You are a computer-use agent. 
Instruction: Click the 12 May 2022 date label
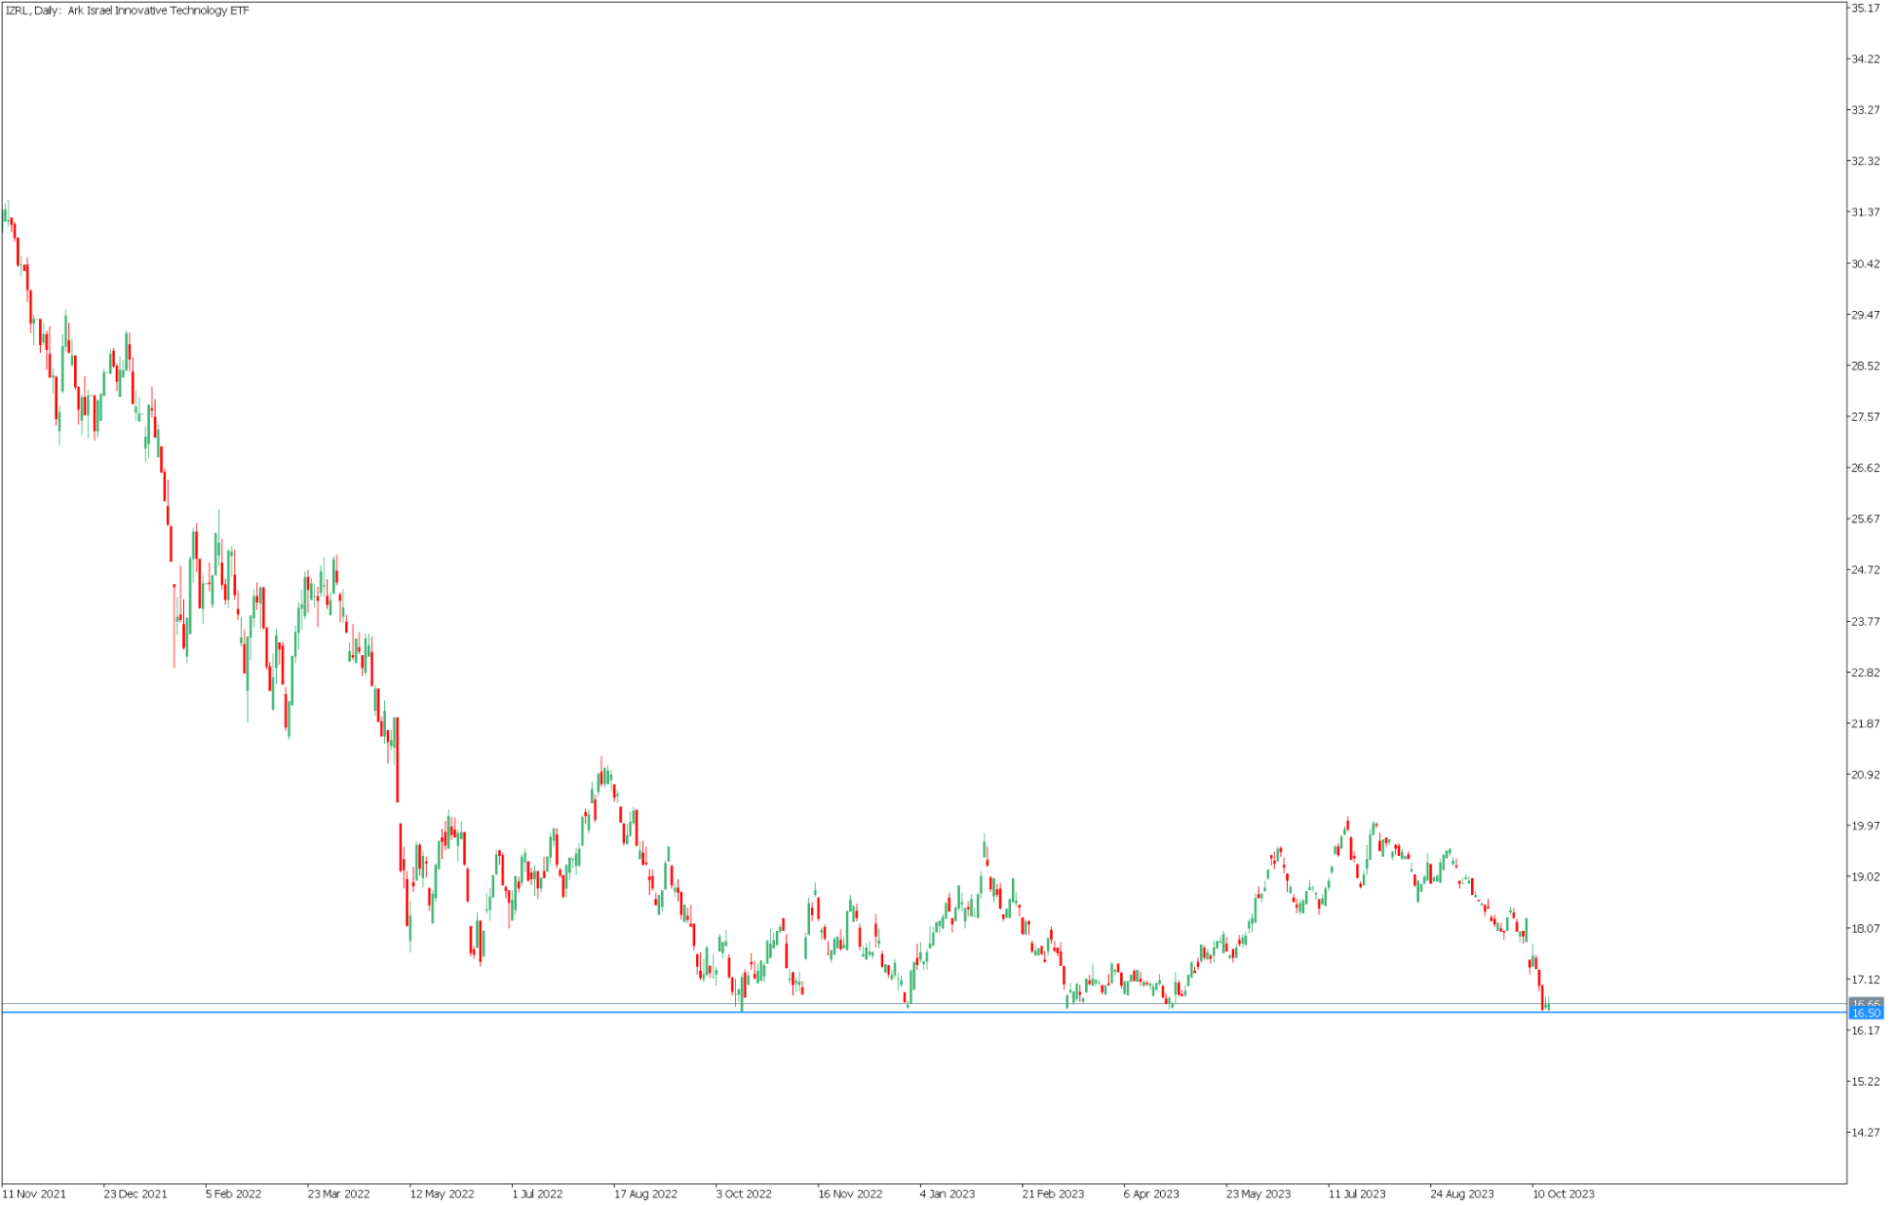tap(442, 1195)
